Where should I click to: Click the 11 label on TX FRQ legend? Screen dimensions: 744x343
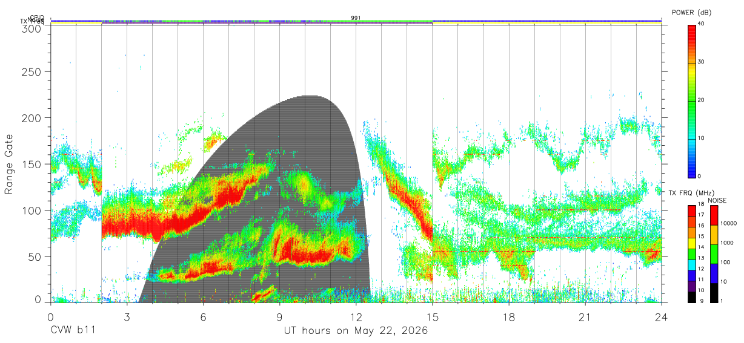tap(702, 279)
